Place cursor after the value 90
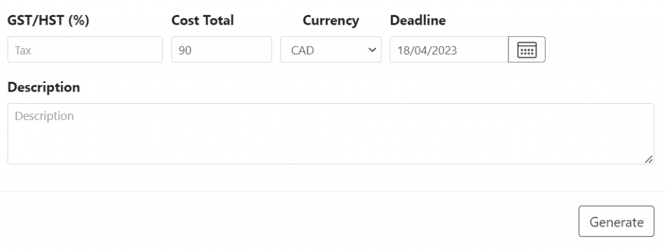Viewport: 665px width, 250px height. click(x=192, y=51)
